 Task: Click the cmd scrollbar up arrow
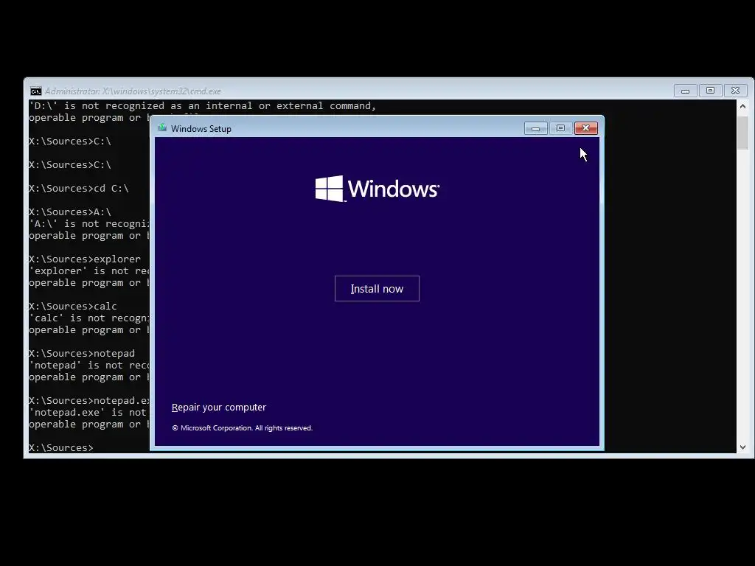pos(742,106)
